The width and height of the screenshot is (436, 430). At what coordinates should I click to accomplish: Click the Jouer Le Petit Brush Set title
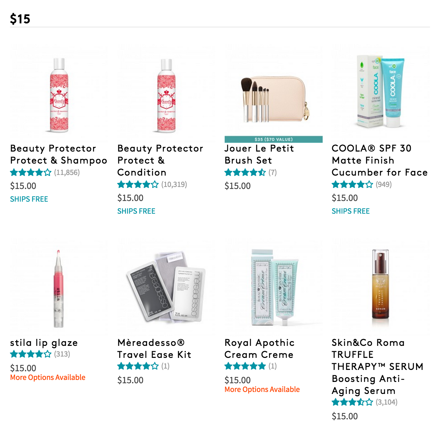coord(259,154)
